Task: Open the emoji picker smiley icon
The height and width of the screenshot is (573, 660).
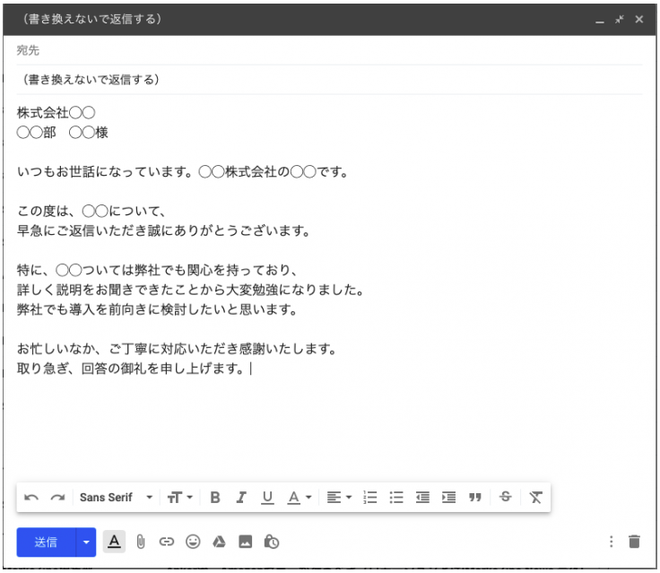Action: [191, 541]
